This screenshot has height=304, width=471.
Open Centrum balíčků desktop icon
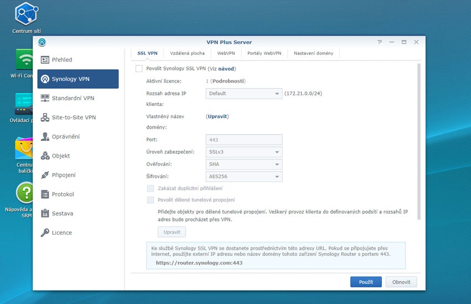pos(24,148)
